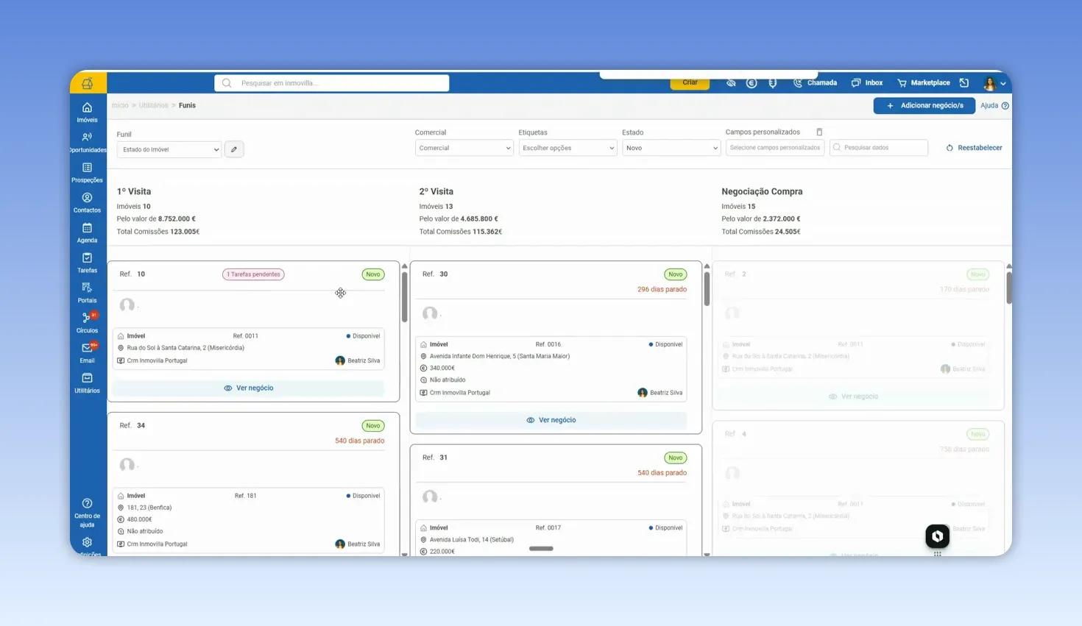1082x626 pixels.
Task: Click the Utilitários breadcrumb
Action: tap(153, 106)
